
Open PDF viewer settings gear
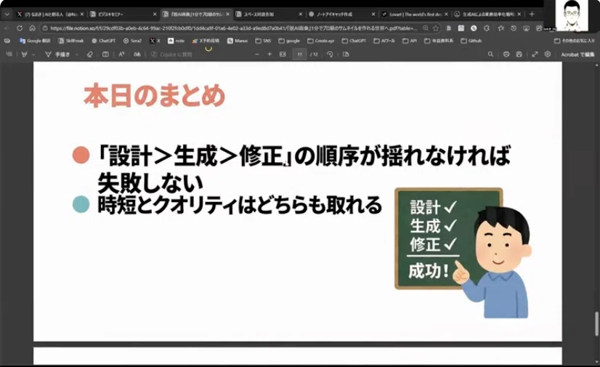click(x=548, y=55)
